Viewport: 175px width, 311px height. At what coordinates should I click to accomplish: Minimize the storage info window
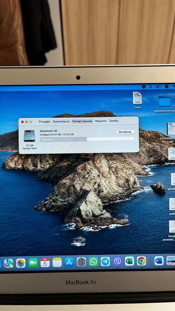[x=27, y=122]
